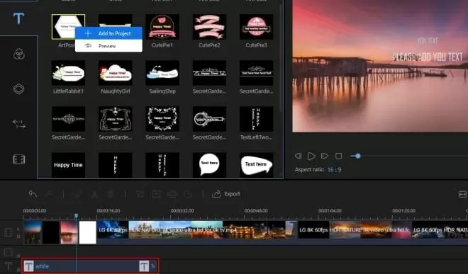Click the Undo arrow in the toolbar
The image size is (468, 274).
33,194
